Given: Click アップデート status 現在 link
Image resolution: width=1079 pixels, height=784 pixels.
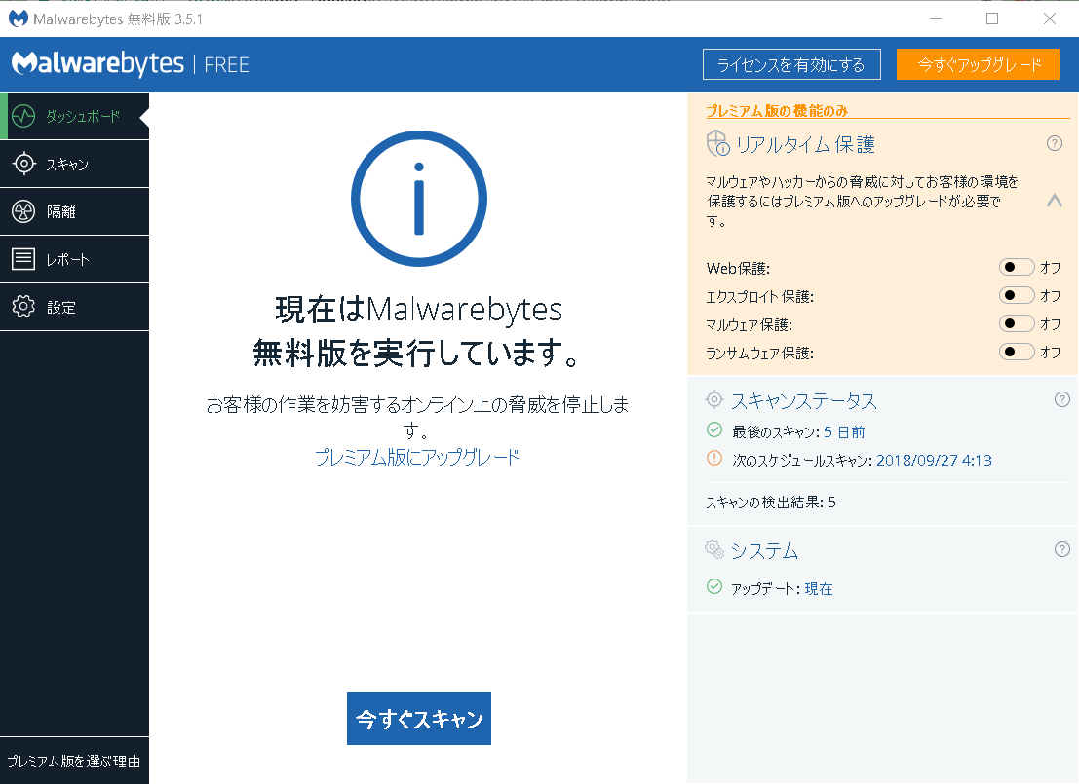Looking at the screenshot, I should click(819, 588).
